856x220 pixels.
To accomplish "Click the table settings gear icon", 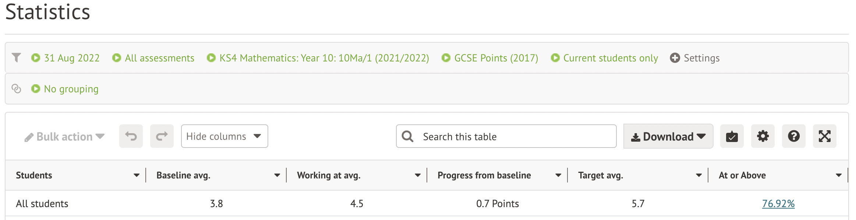I will point(763,136).
